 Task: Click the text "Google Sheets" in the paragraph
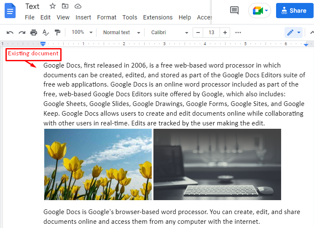click(64, 104)
